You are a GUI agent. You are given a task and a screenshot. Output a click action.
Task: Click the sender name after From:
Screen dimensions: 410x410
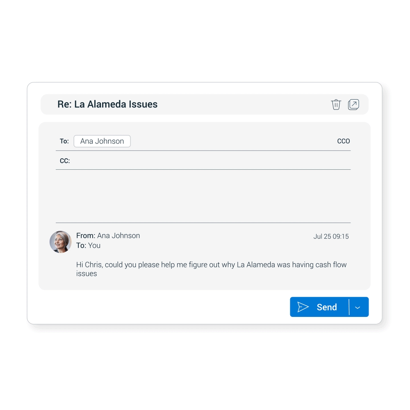coord(118,235)
